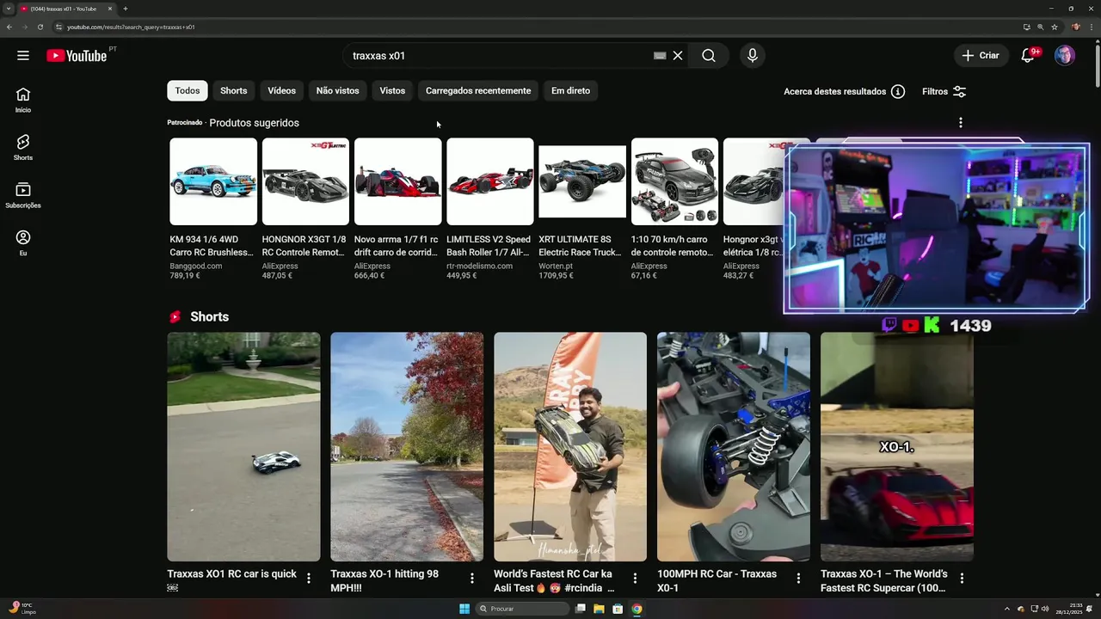
Task: Open Chrome profile avatar
Action: (x=1076, y=27)
